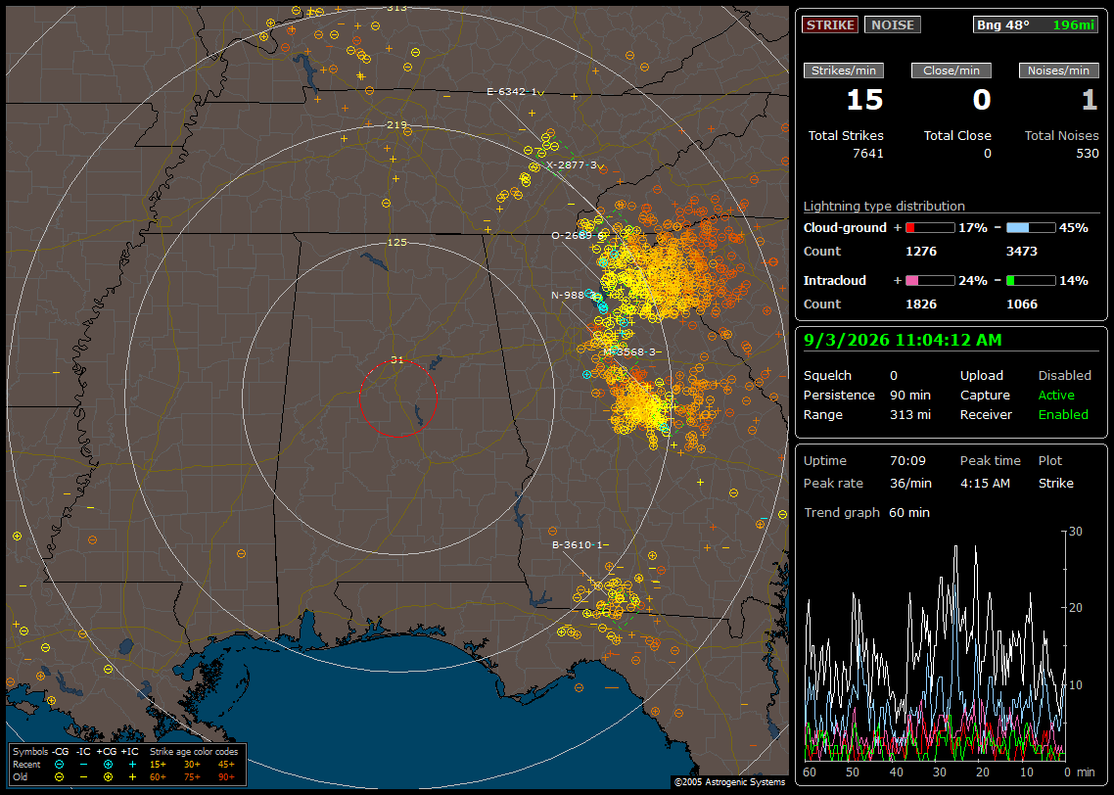This screenshot has height=795, width=1114.
Task: Toggle the Receiver Enabled setting
Action: click(x=1063, y=414)
